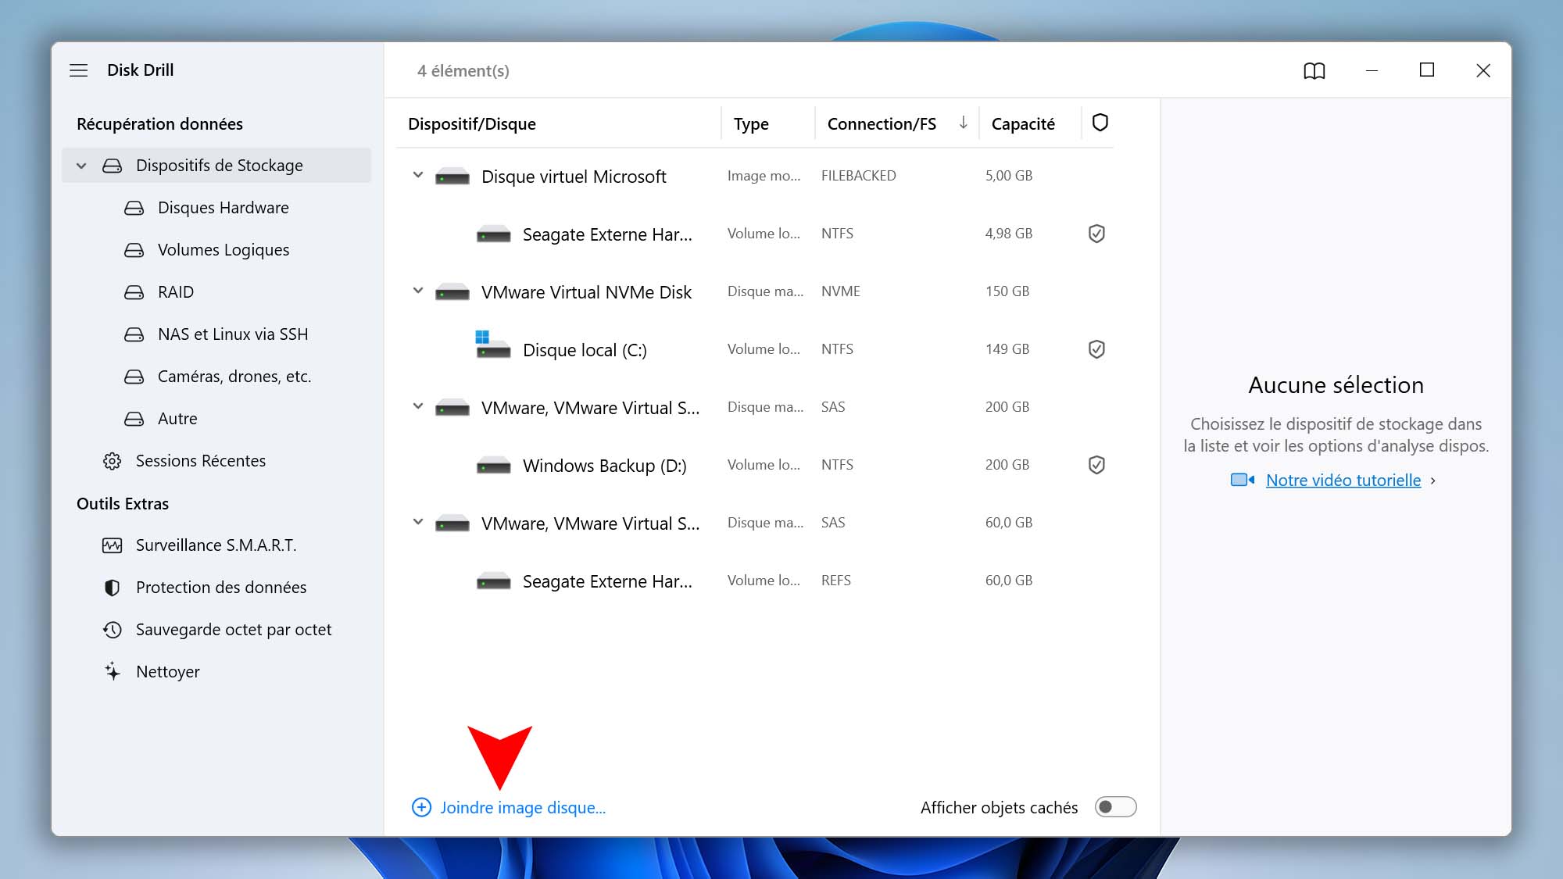Click the Nettoyer sparkle icon
This screenshot has width=1563, height=879.
[x=112, y=671]
